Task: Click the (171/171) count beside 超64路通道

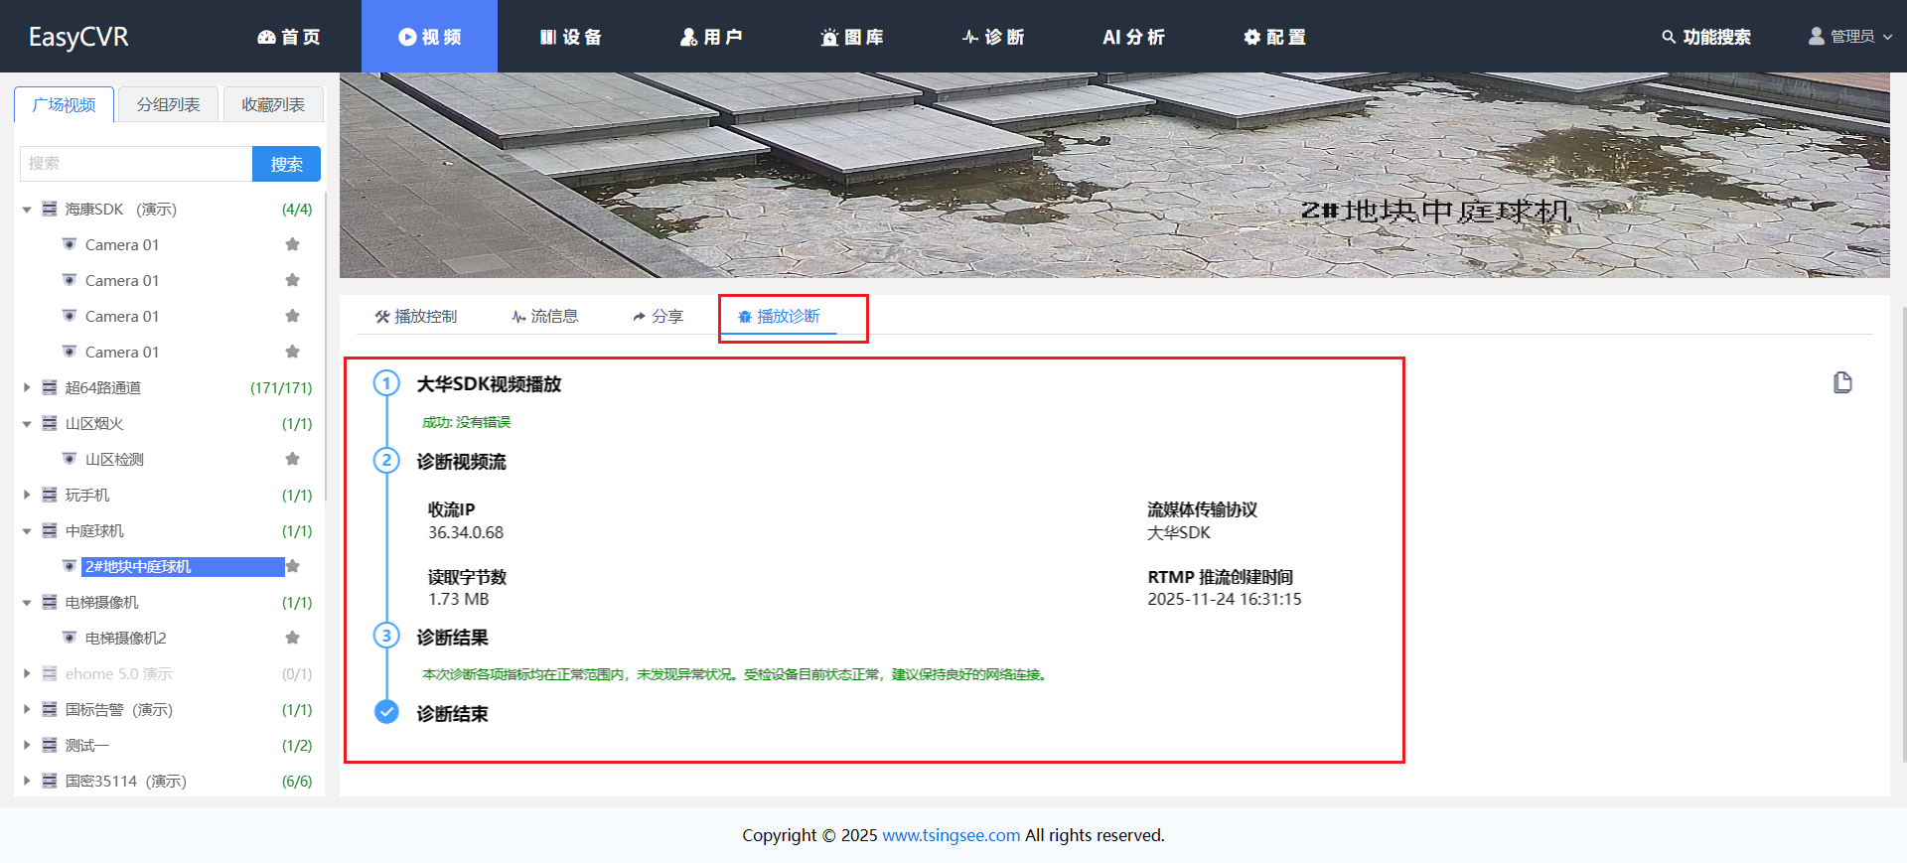Action: 281,388
